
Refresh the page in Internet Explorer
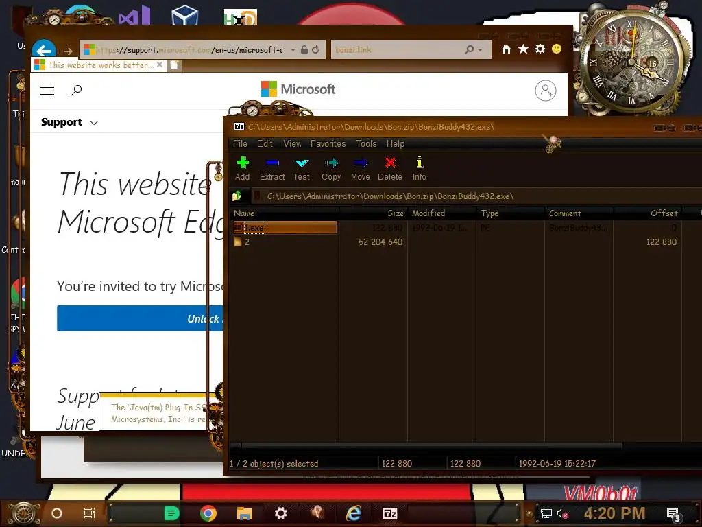coord(315,49)
